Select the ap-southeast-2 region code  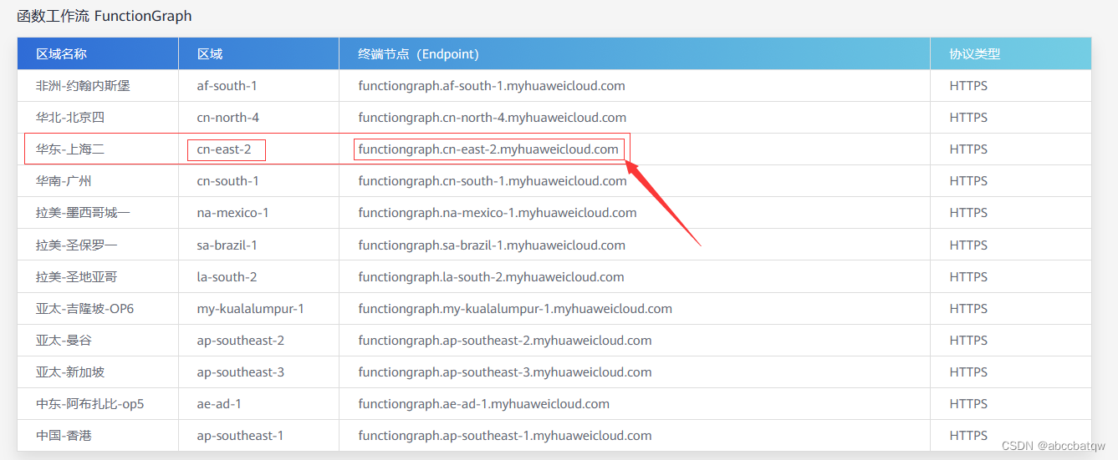241,341
